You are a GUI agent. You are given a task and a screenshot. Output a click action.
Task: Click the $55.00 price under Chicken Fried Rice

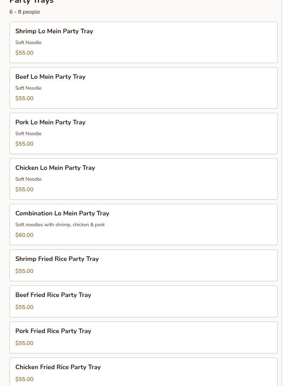(24, 379)
